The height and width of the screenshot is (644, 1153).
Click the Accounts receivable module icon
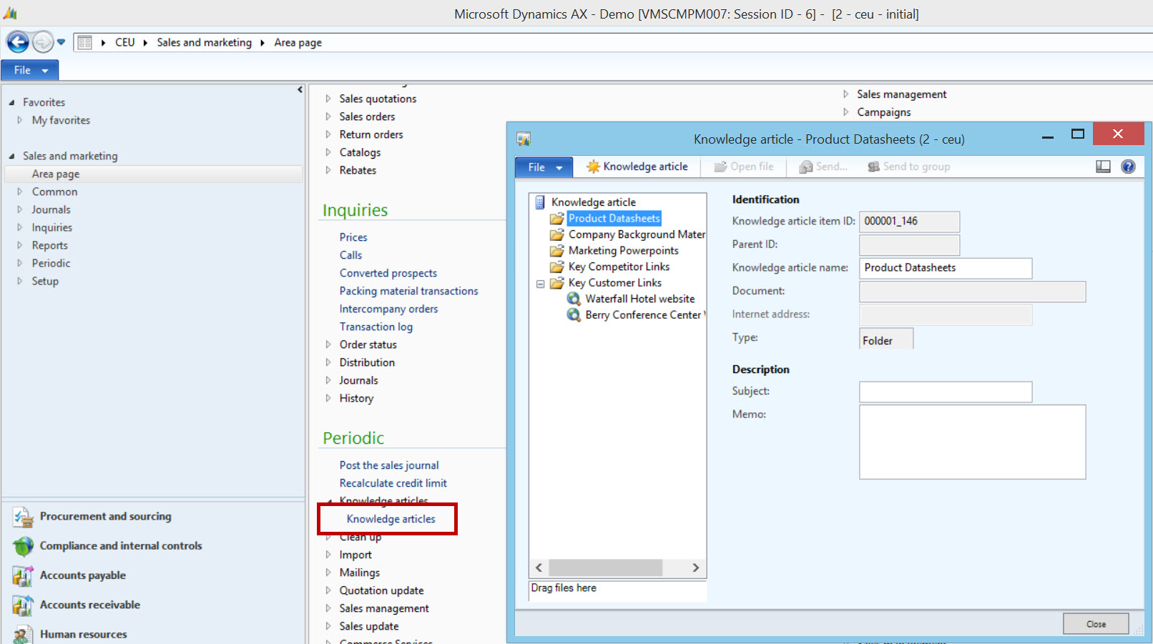coord(23,605)
